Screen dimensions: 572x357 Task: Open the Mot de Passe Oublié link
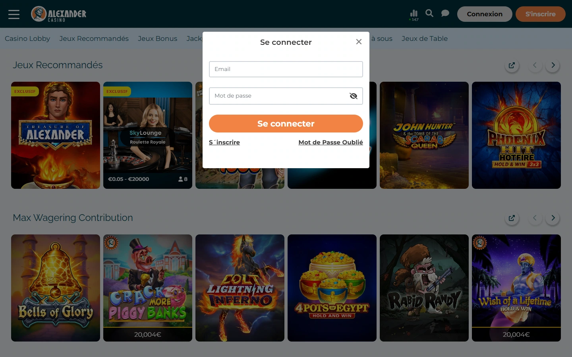point(331,142)
